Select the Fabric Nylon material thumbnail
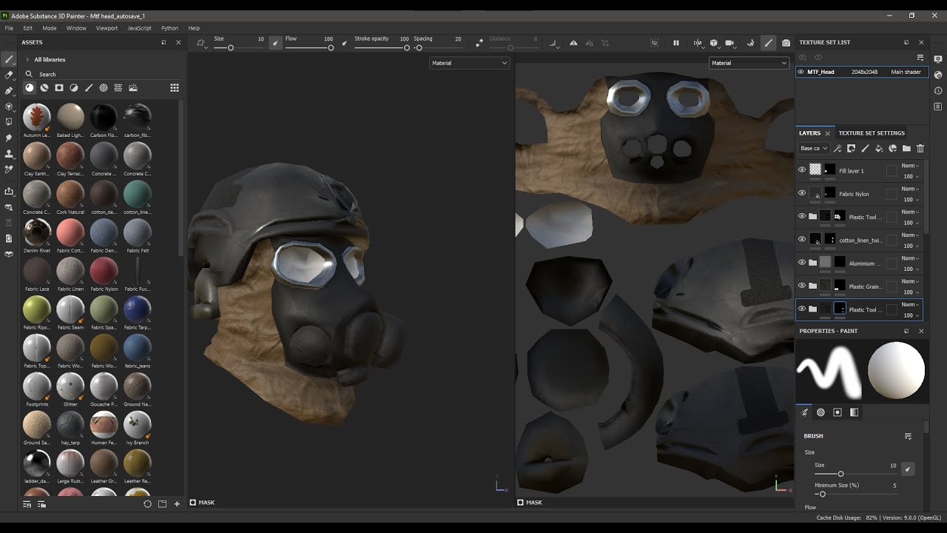The height and width of the screenshot is (533, 947). (104, 271)
